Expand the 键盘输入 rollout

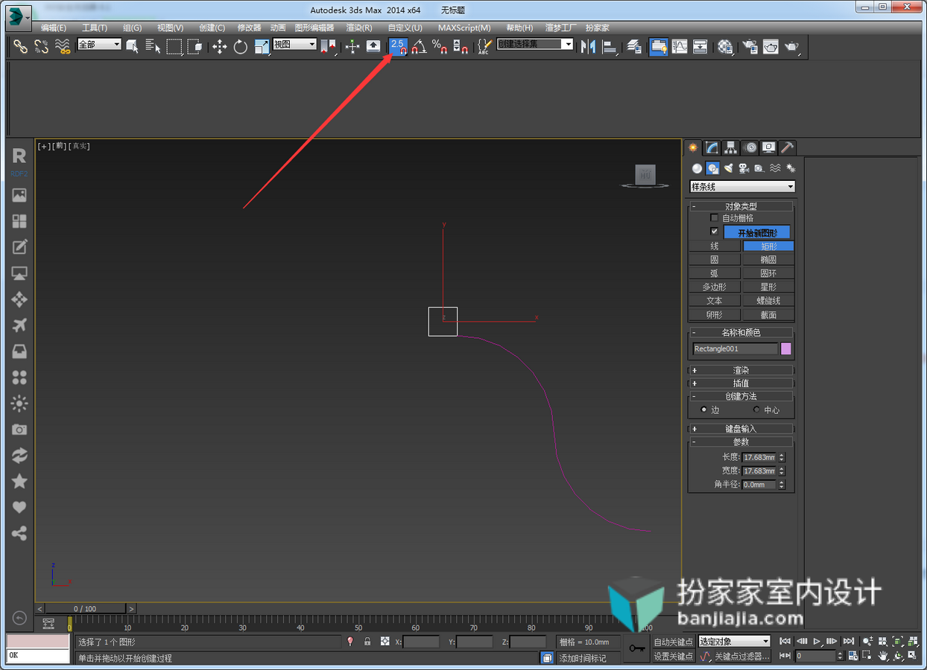click(x=741, y=429)
